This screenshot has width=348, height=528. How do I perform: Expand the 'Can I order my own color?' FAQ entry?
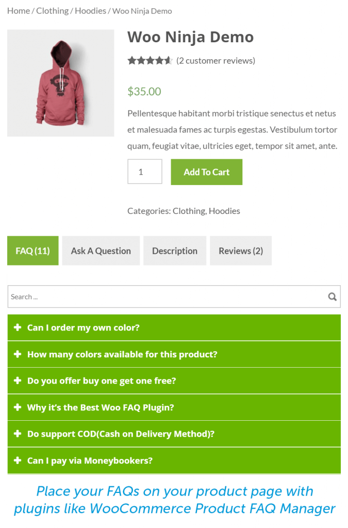(82, 327)
